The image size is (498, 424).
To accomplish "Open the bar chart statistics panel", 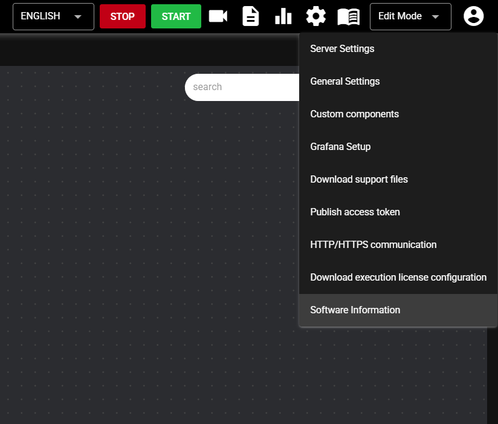I will (x=283, y=16).
